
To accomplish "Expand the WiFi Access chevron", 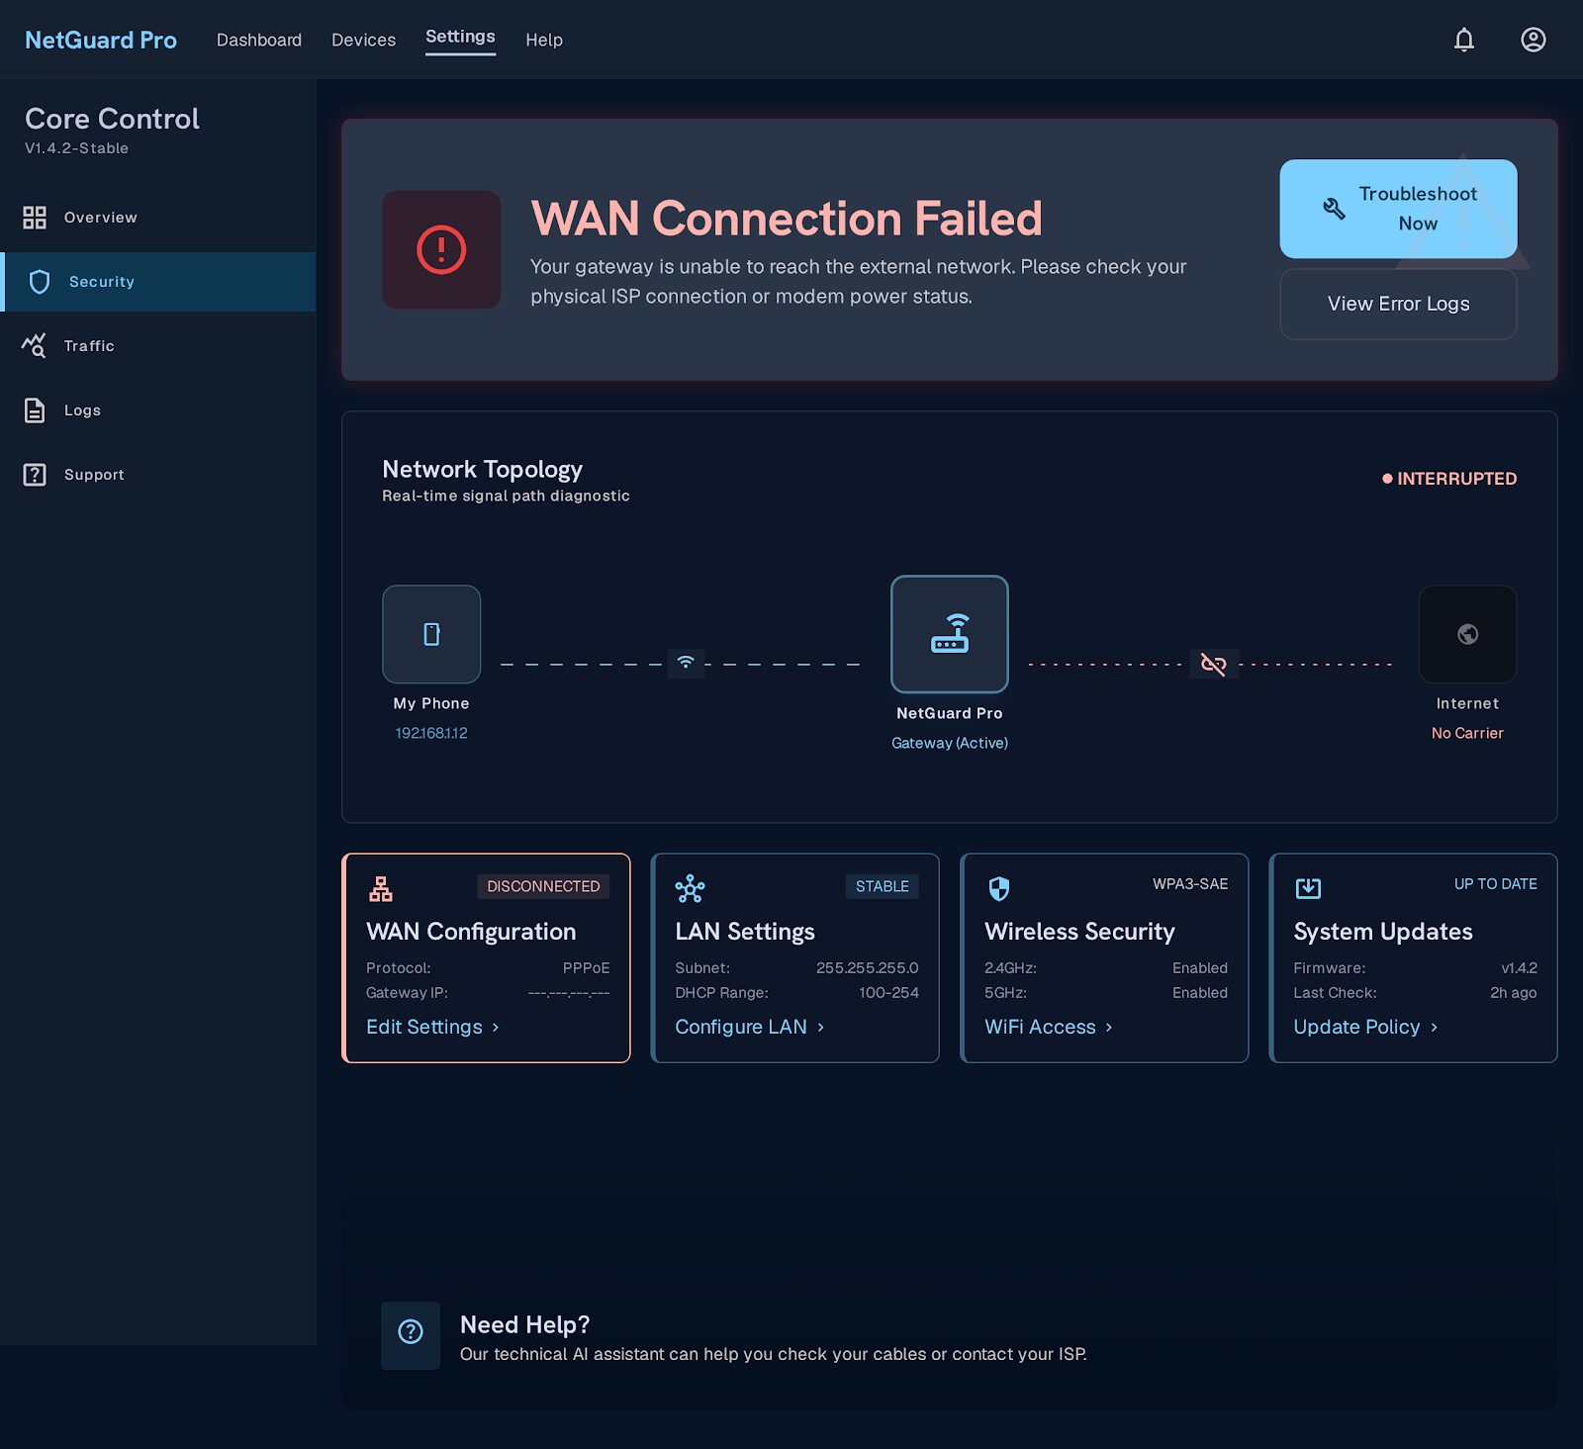I will pyautogui.click(x=1109, y=1028).
